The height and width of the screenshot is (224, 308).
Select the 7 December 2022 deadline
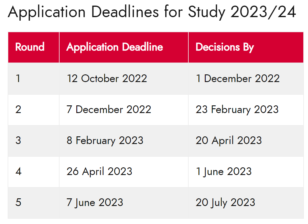pos(124,110)
